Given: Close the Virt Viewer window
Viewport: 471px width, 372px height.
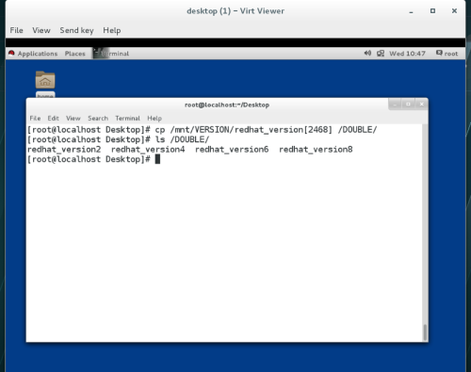Looking at the screenshot, I should tap(454, 11).
